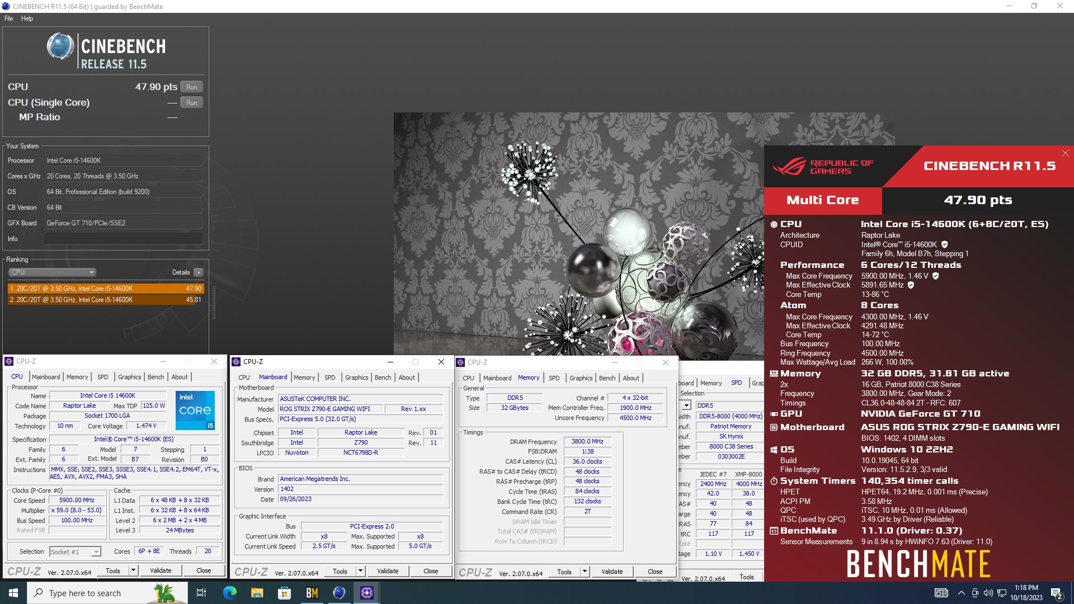This screenshot has height=604, width=1074.
Task: Open Bench tab in Memory CPU-Z window
Action: pos(607,378)
